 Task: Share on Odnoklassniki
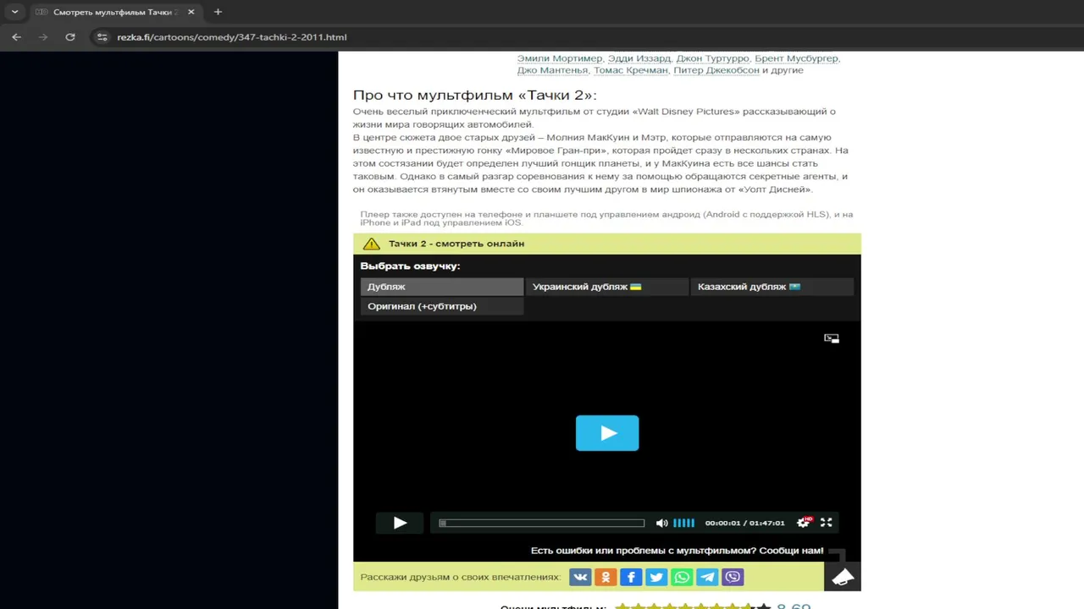coord(606,577)
